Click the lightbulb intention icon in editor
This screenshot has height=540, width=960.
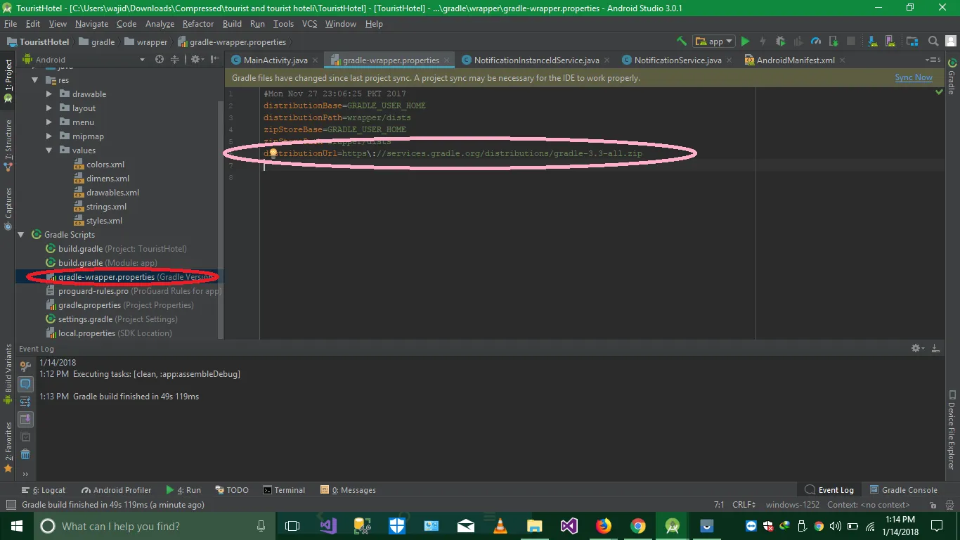[x=273, y=153]
